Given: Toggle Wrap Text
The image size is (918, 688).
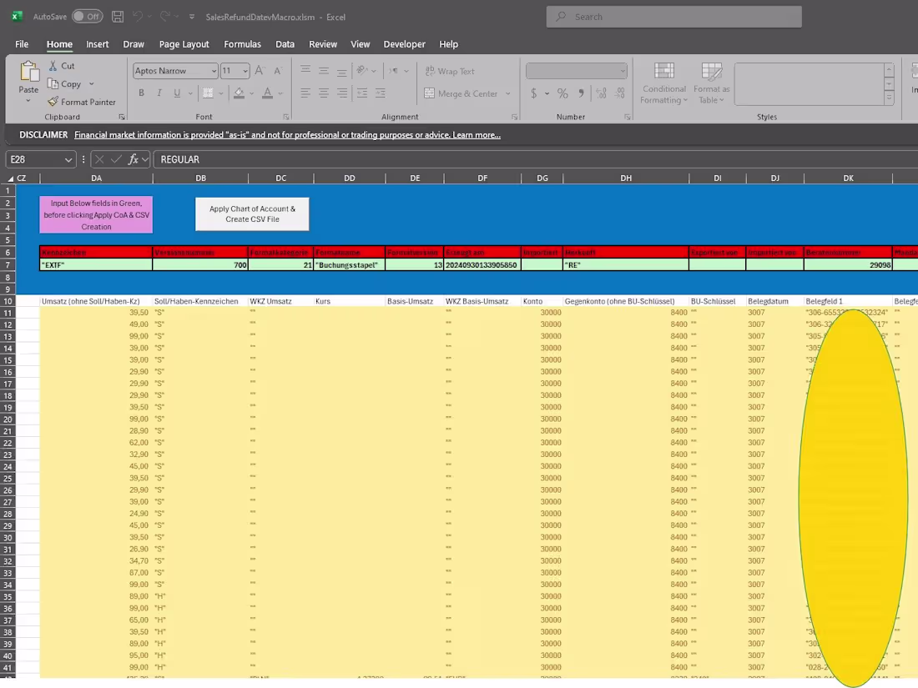Looking at the screenshot, I should pos(450,71).
